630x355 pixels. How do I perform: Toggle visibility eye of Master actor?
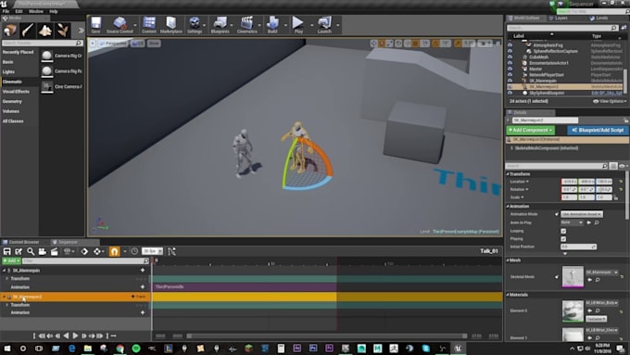tap(510, 69)
